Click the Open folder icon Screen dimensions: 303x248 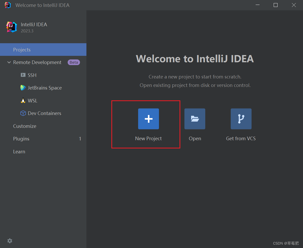point(195,119)
